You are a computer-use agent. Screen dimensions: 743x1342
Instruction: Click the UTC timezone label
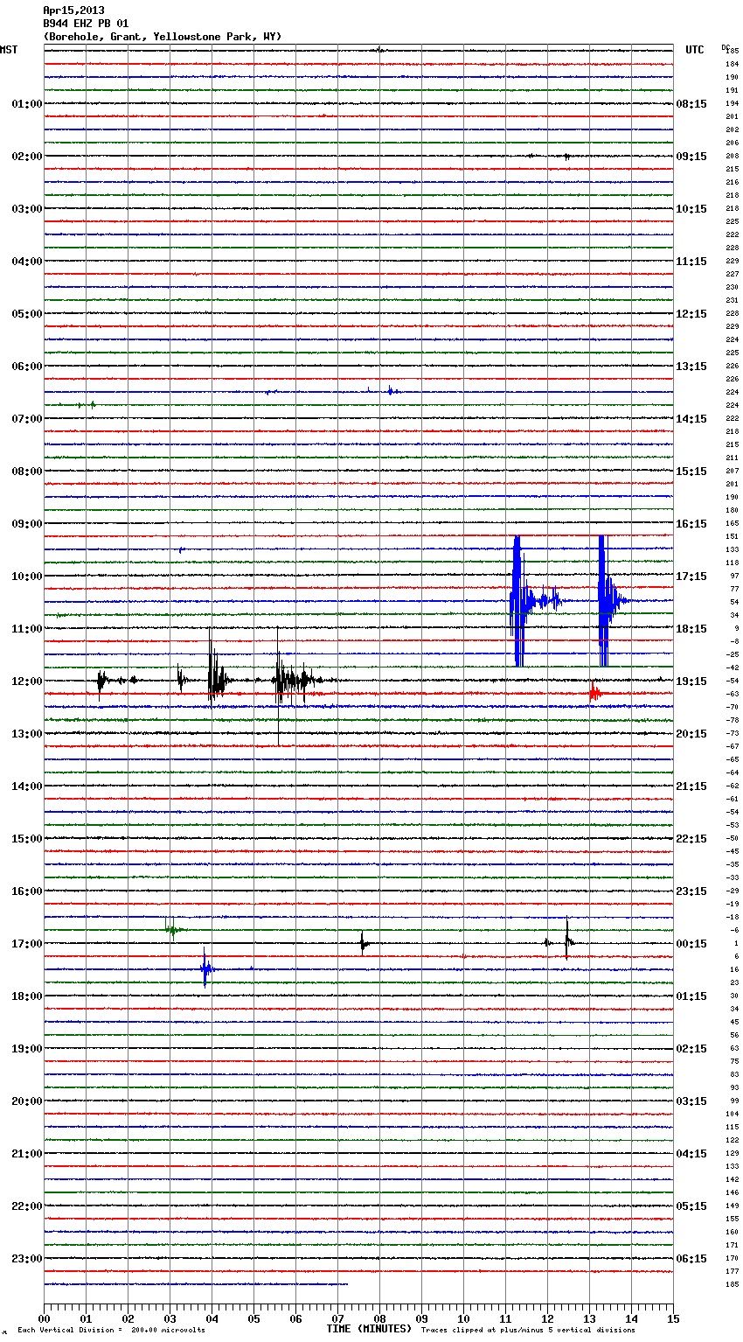click(694, 50)
